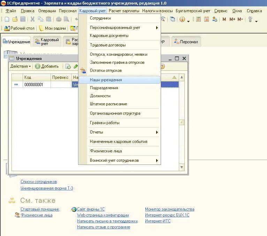Image resolution: width=267 pixels, height=236 pixels.
Task: Click the Добавить button
Action: [47, 66]
